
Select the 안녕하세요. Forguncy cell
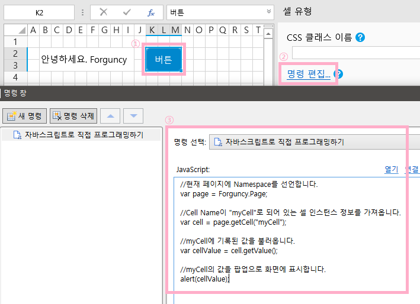pyautogui.click(x=84, y=59)
